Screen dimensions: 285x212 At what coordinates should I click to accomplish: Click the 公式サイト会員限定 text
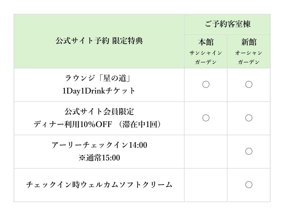coord(99,111)
